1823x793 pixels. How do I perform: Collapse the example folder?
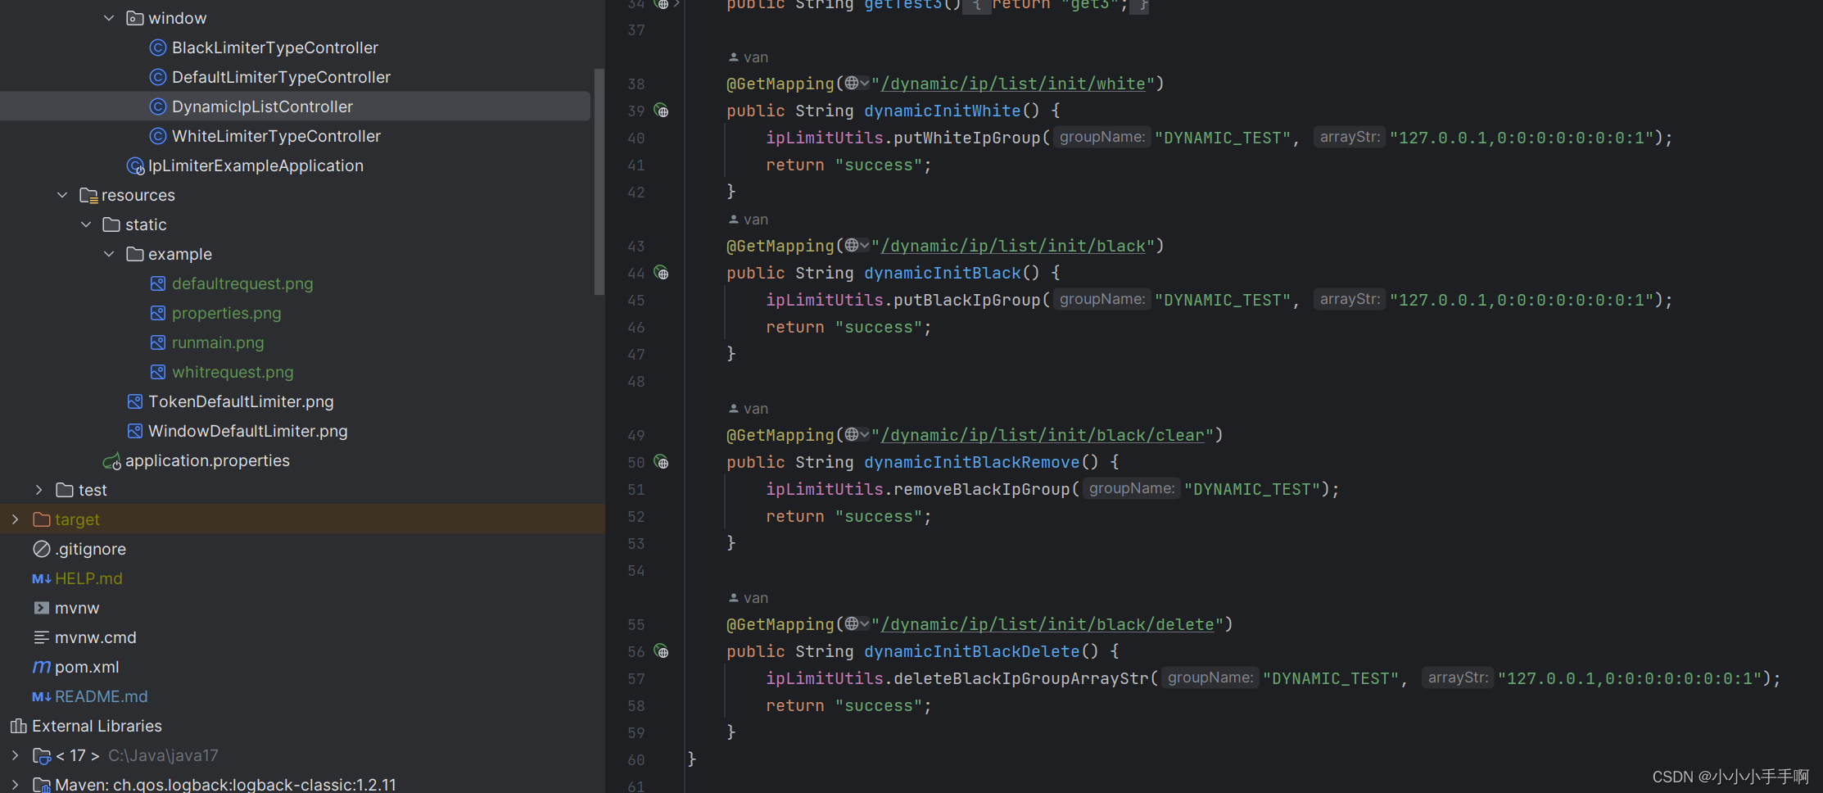point(109,254)
